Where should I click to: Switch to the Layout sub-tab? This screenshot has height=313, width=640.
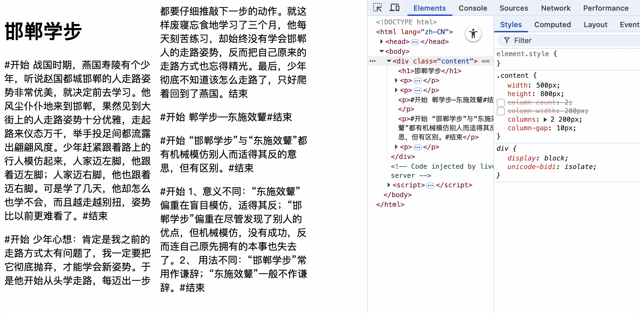coord(595,24)
